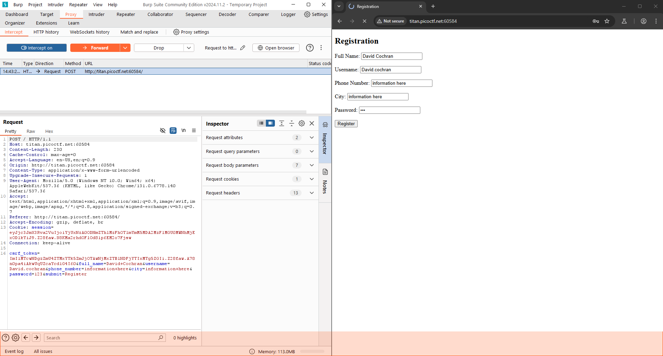The width and height of the screenshot is (663, 356).
Task: Click the Password field in browser
Action: pos(389,110)
